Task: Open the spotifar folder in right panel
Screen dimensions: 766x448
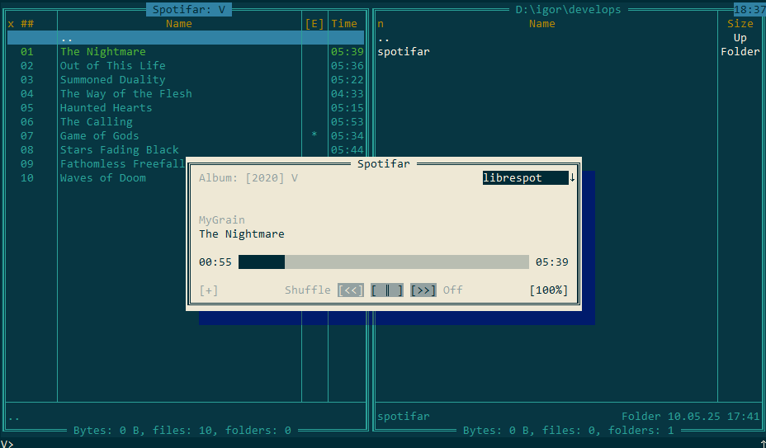Action: tap(404, 52)
